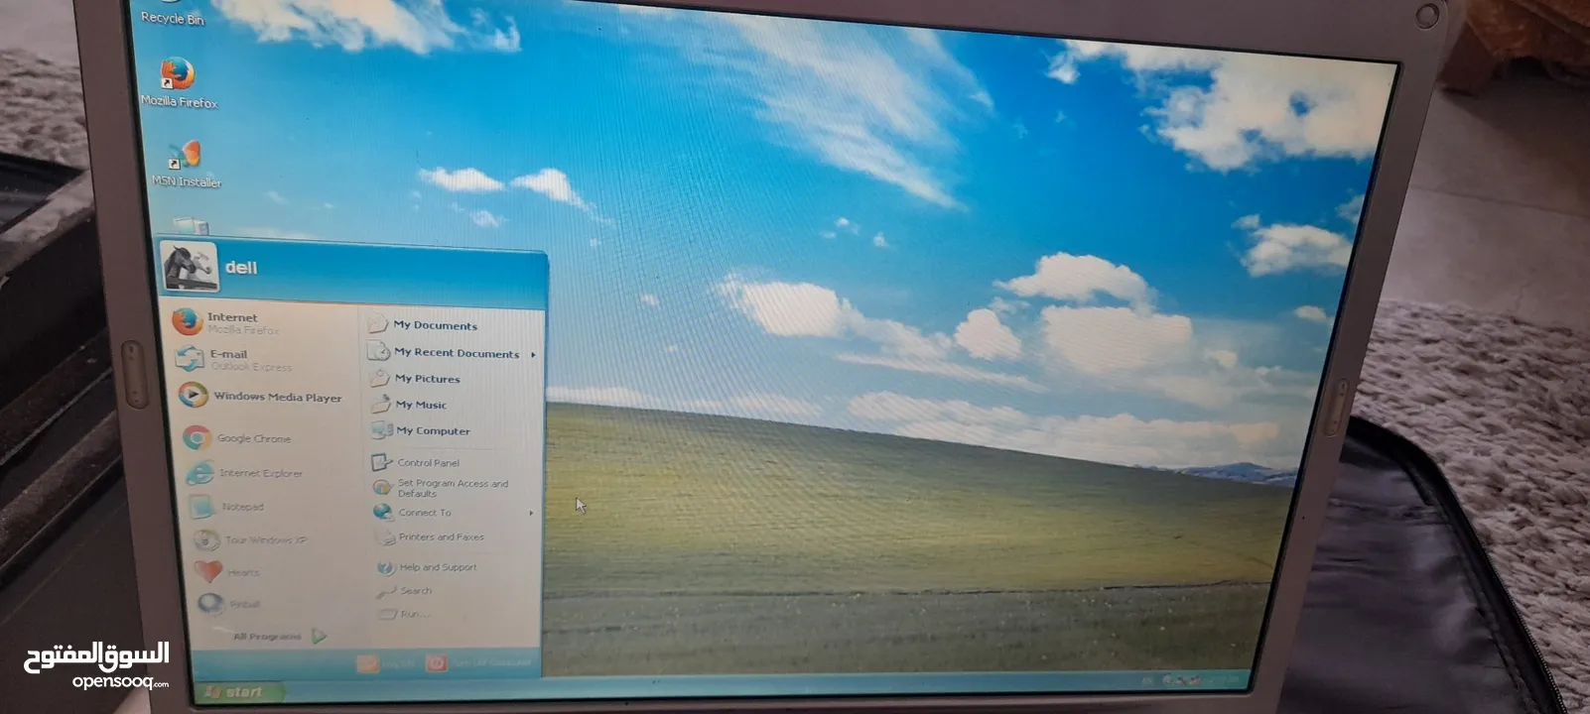Viewport: 1590px width, 714px height.
Task: Open the Recycle Bin on the desktop
Action: click(172, 14)
